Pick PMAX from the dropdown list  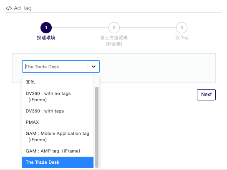[x=58, y=122]
